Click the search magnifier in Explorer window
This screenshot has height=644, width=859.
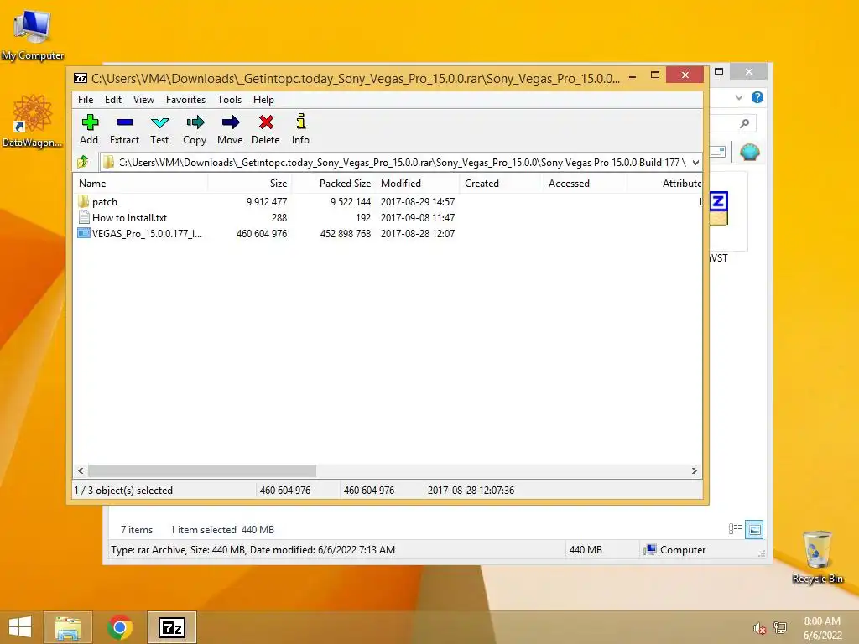coord(744,123)
